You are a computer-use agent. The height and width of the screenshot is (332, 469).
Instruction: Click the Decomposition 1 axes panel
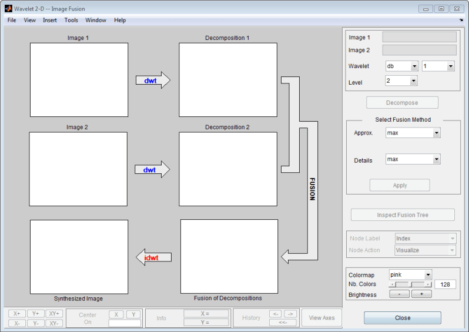click(228, 80)
